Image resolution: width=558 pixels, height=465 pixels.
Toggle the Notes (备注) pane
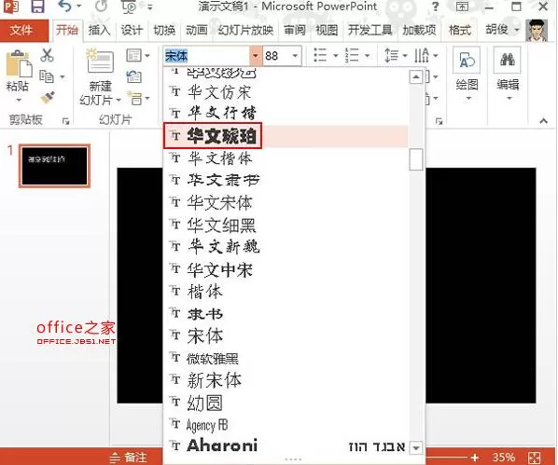(x=128, y=458)
